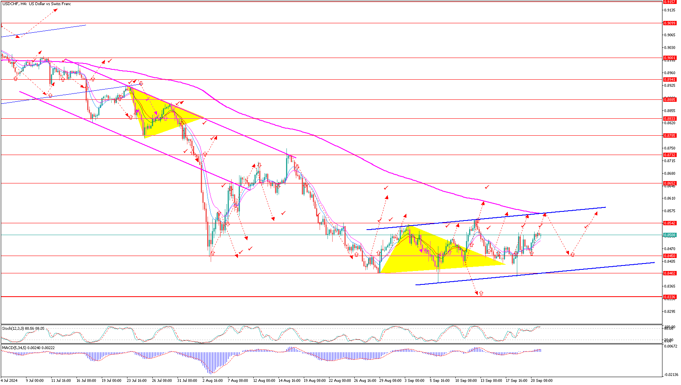Click the 0.8470 price axis value

[x=670, y=249]
